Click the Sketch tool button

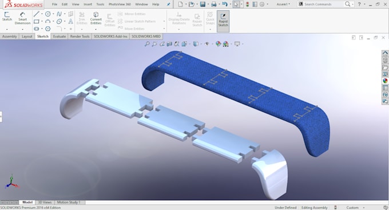7,17
